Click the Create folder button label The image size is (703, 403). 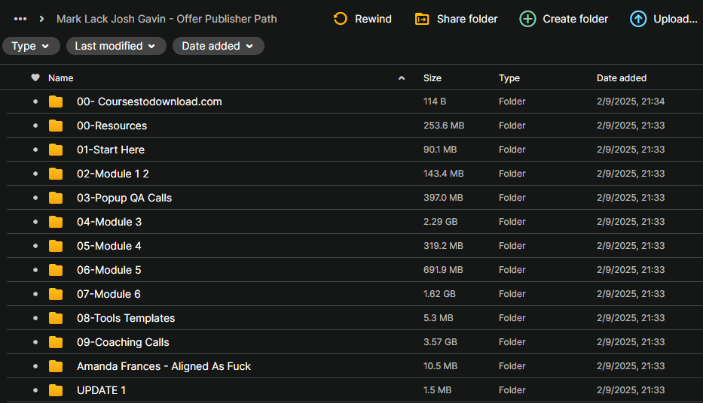pyautogui.click(x=575, y=19)
